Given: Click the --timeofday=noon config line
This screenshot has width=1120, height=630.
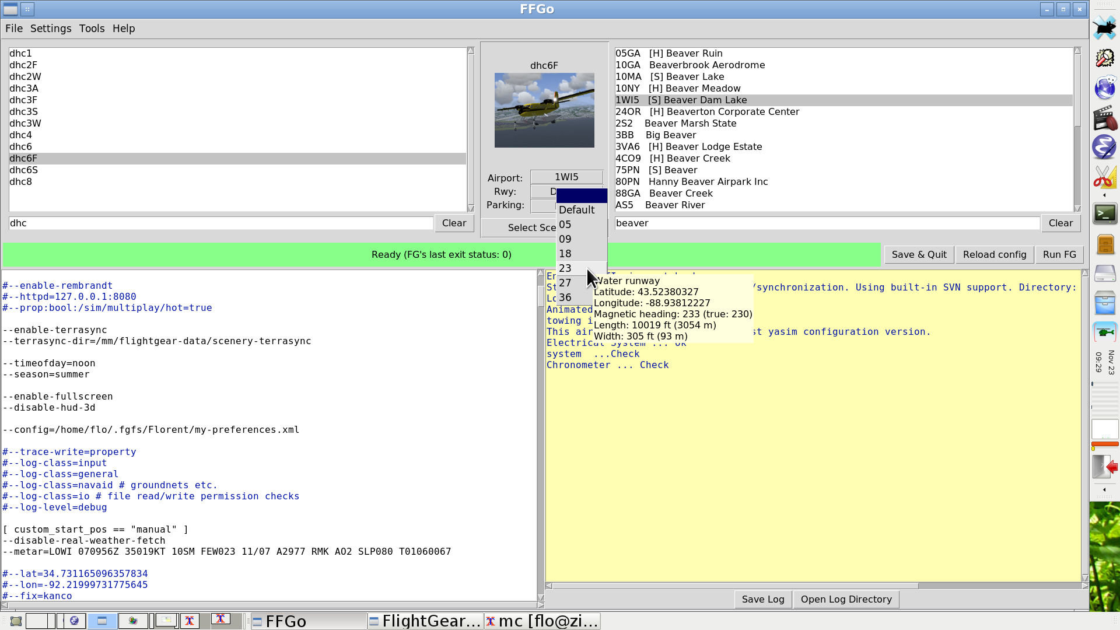Looking at the screenshot, I should pos(49,363).
